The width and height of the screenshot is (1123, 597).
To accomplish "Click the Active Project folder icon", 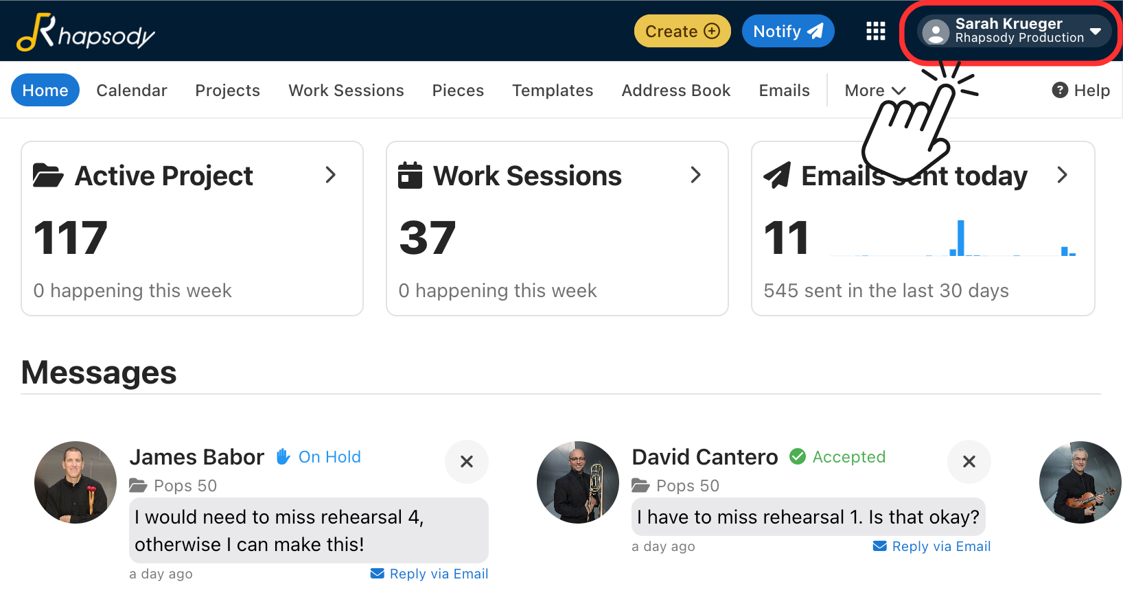I will pyautogui.click(x=48, y=176).
